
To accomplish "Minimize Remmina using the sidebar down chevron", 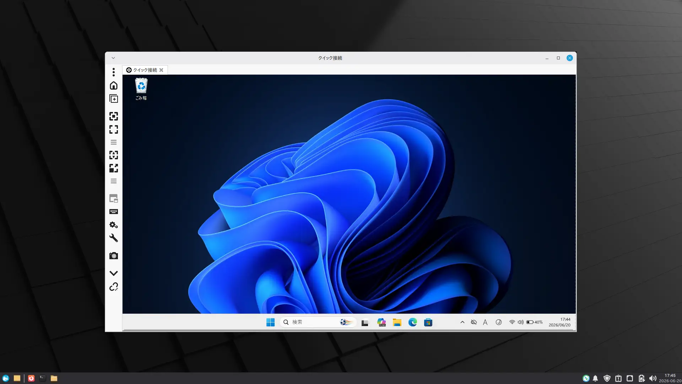I will coord(114,273).
